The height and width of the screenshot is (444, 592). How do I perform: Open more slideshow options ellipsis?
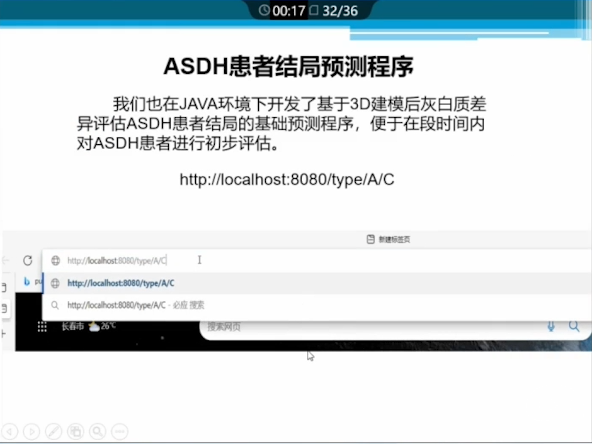click(x=120, y=431)
